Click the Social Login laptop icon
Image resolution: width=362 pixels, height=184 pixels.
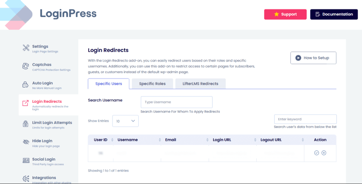[26, 161]
